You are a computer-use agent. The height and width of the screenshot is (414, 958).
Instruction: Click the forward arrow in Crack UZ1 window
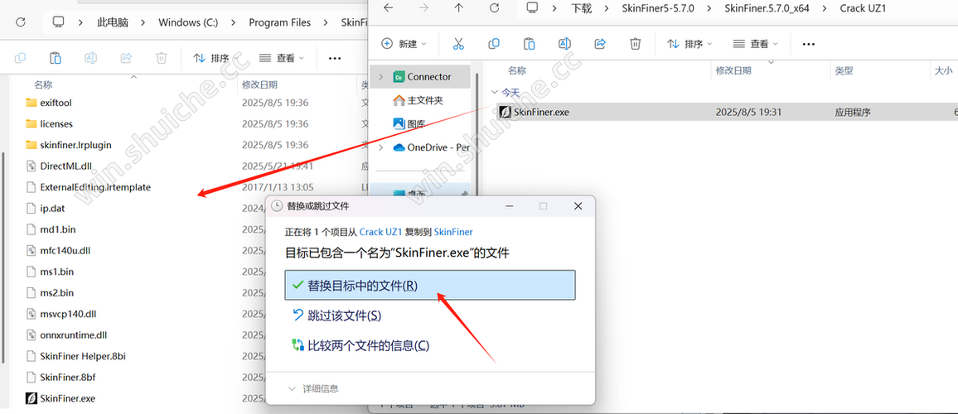(423, 8)
